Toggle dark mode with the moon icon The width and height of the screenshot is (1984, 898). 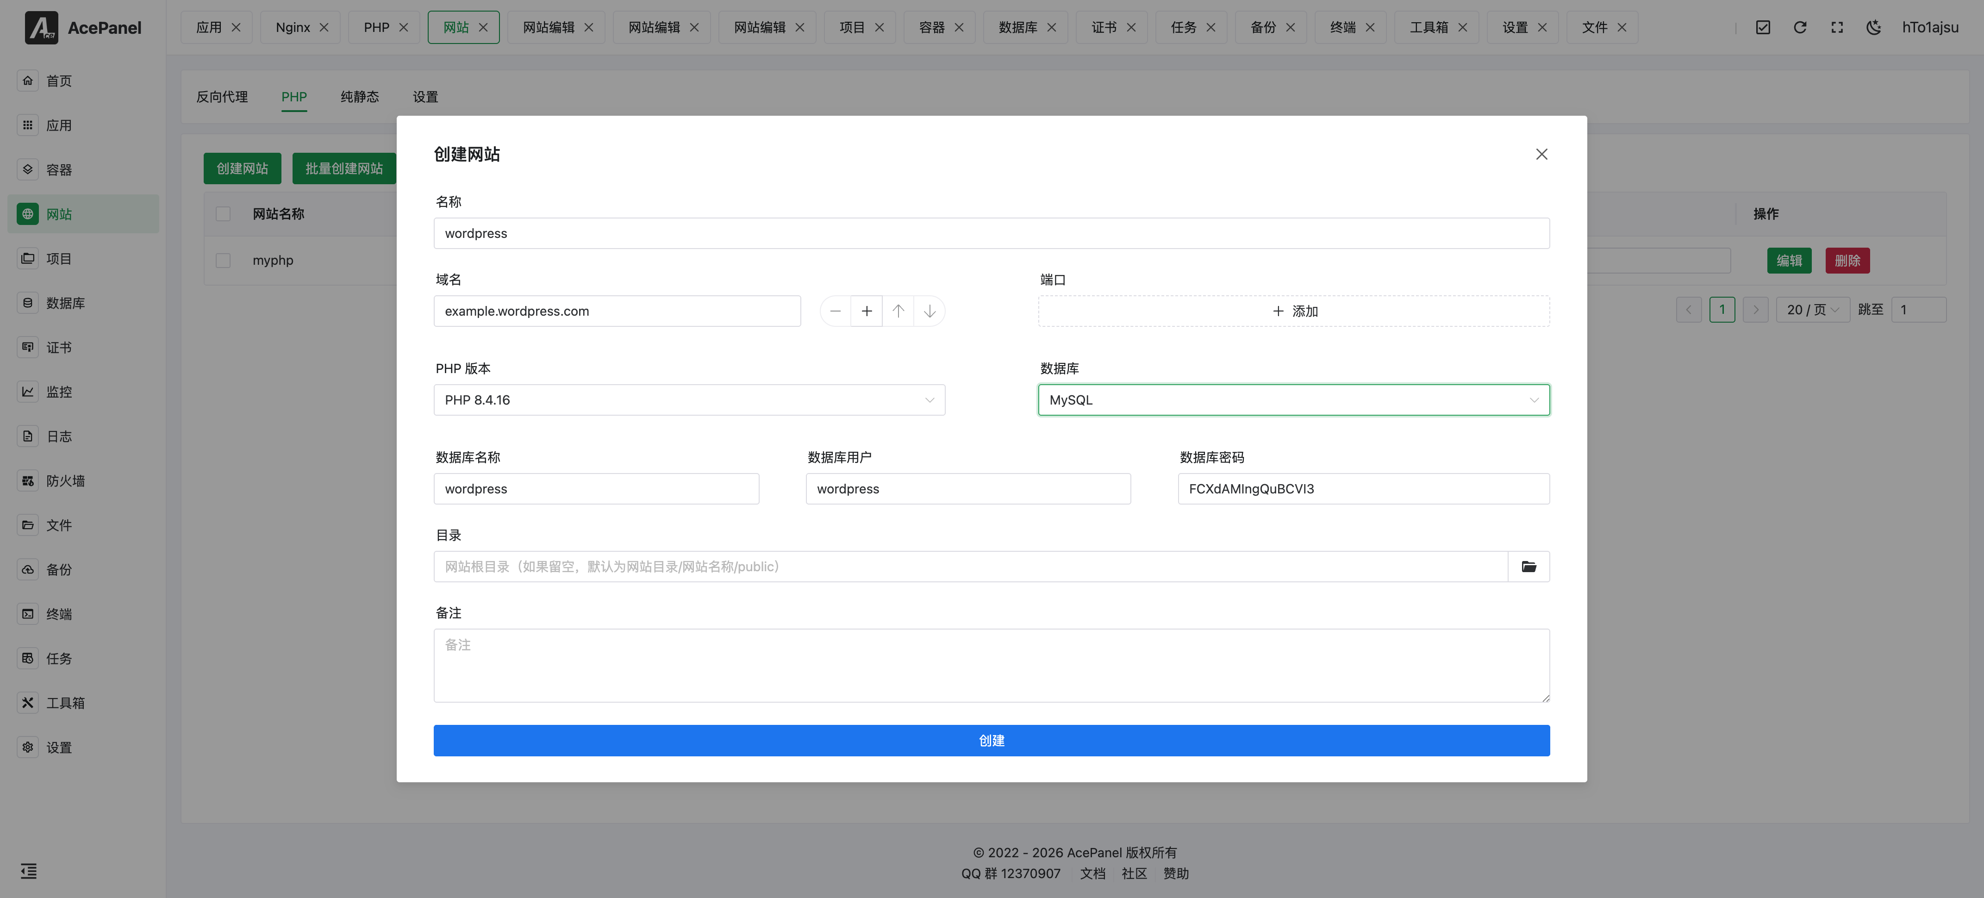[x=1874, y=27]
